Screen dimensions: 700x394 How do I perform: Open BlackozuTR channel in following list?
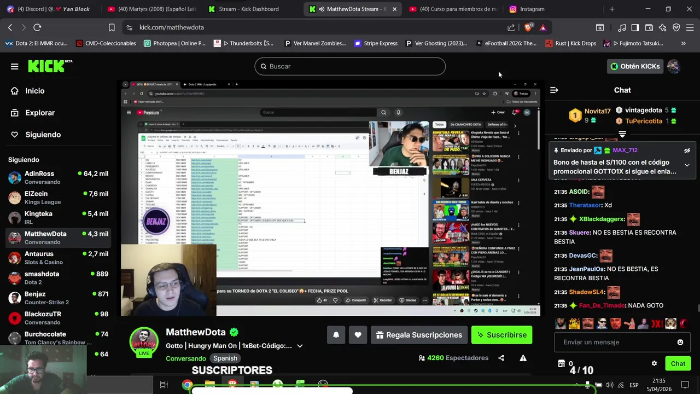(59, 318)
